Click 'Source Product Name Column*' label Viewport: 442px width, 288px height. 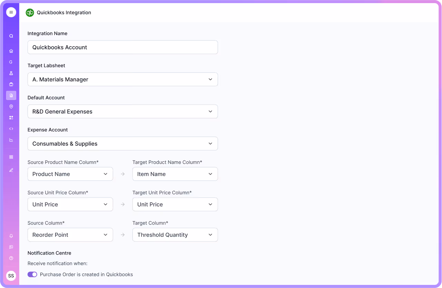point(63,162)
